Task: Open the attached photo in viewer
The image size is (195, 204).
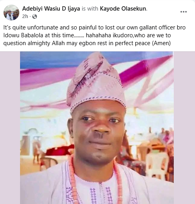Action: click(97, 128)
